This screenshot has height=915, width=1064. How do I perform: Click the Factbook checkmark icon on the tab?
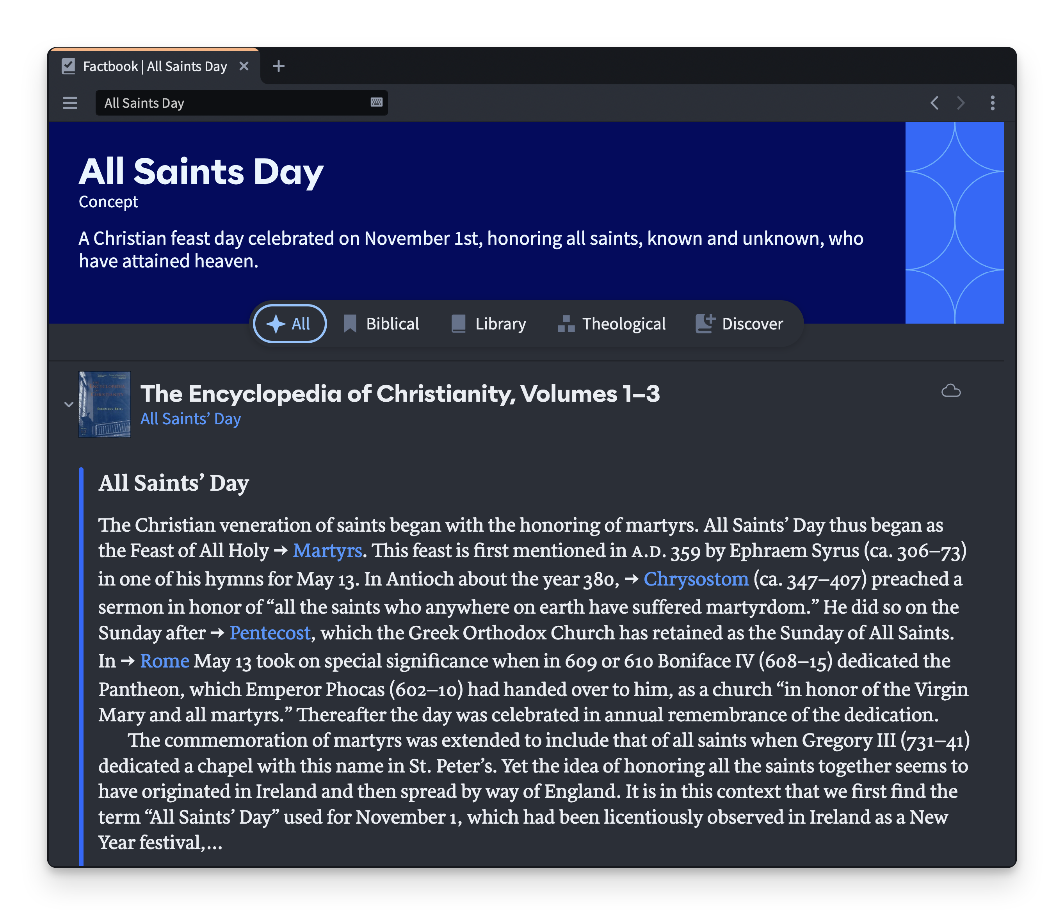[68, 66]
